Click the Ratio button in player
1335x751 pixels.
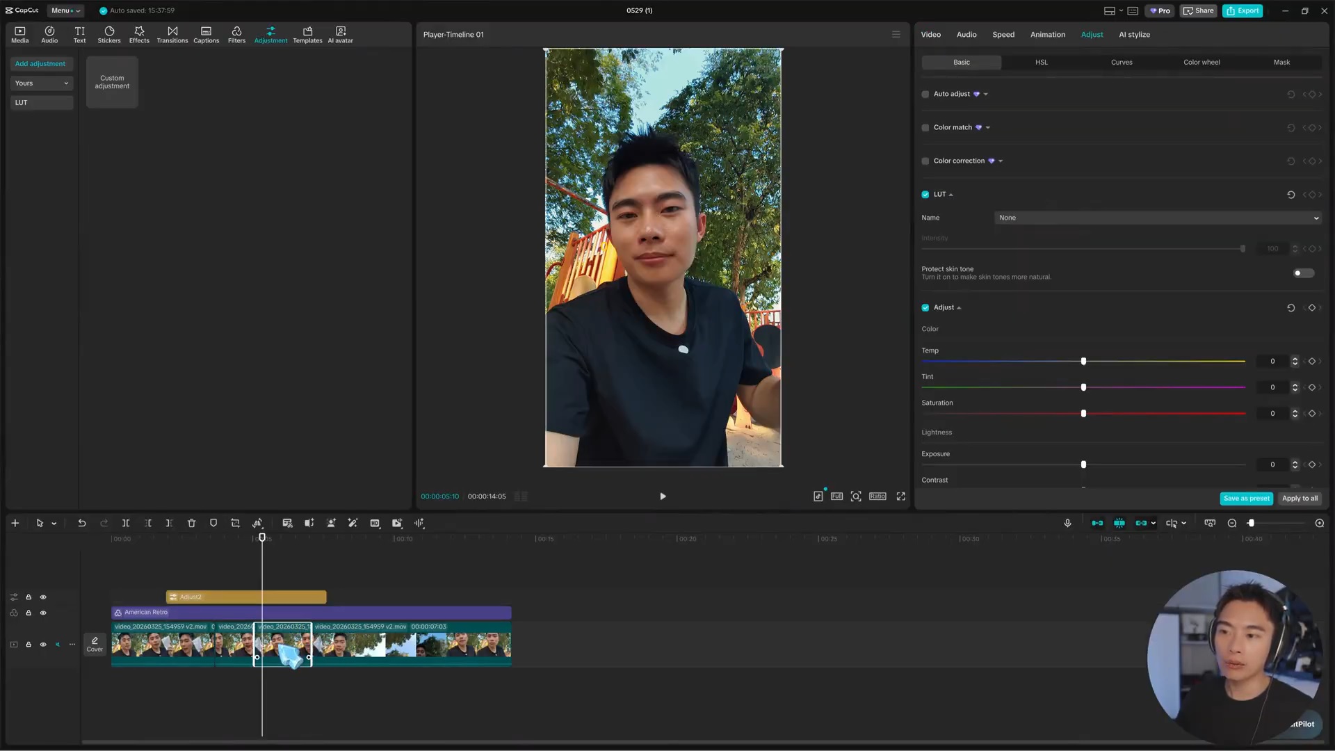click(x=877, y=496)
